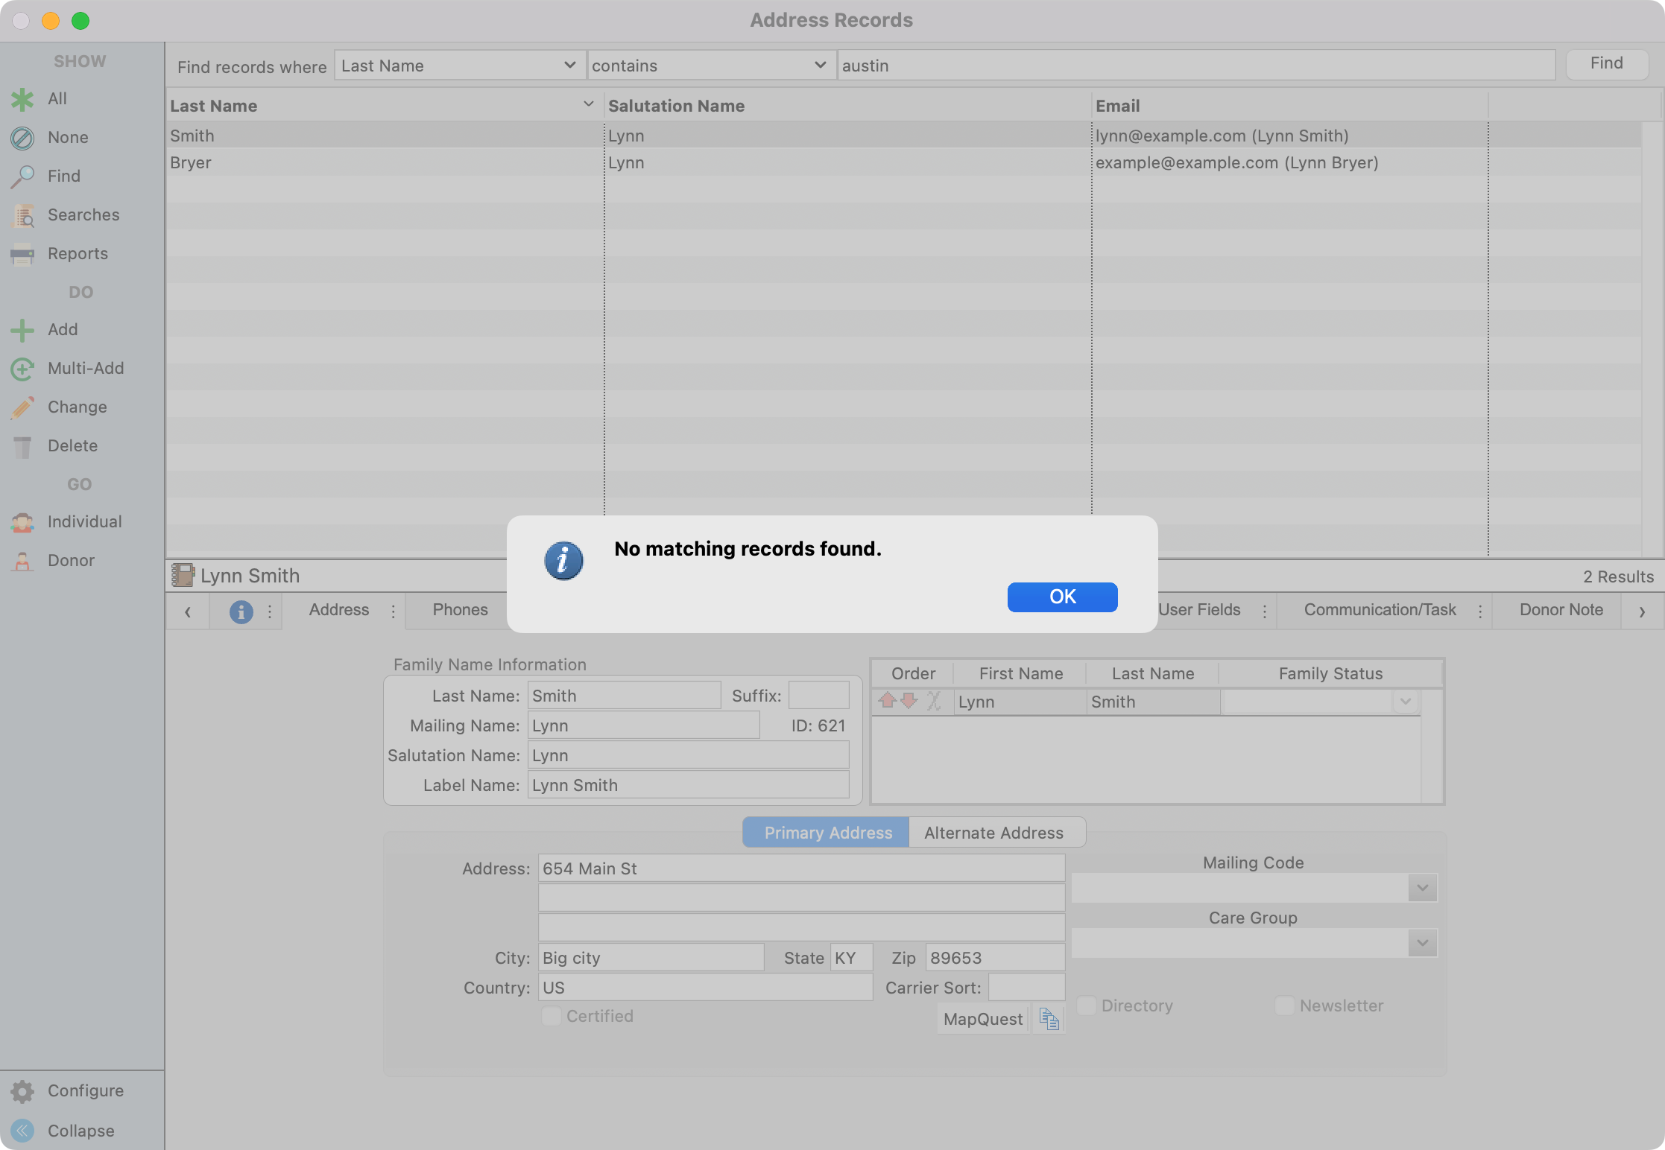Check the Newsletter checkbox
Image resolution: width=1665 pixels, height=1150 pixels.
tap(1285, 1006)
